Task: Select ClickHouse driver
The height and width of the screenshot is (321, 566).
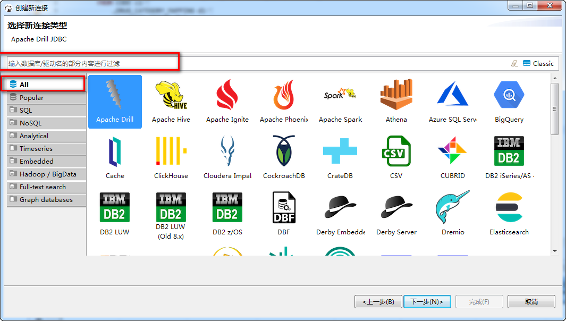Action: (x=171, y=158)
